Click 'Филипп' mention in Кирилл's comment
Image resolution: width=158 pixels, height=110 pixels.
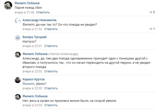pos(28,84)
